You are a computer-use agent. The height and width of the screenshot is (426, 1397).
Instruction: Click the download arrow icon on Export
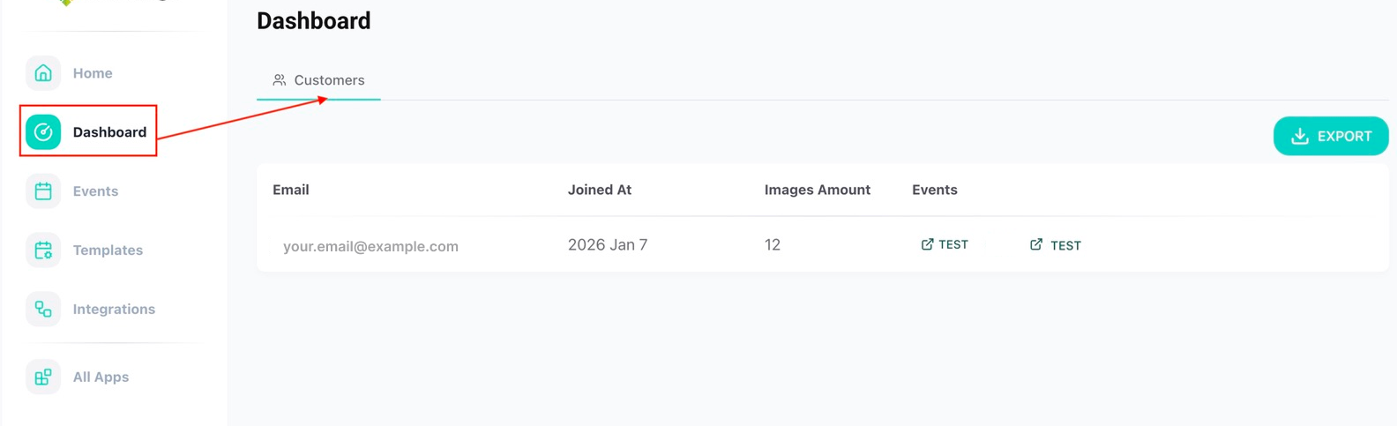tap(1299, 137)
